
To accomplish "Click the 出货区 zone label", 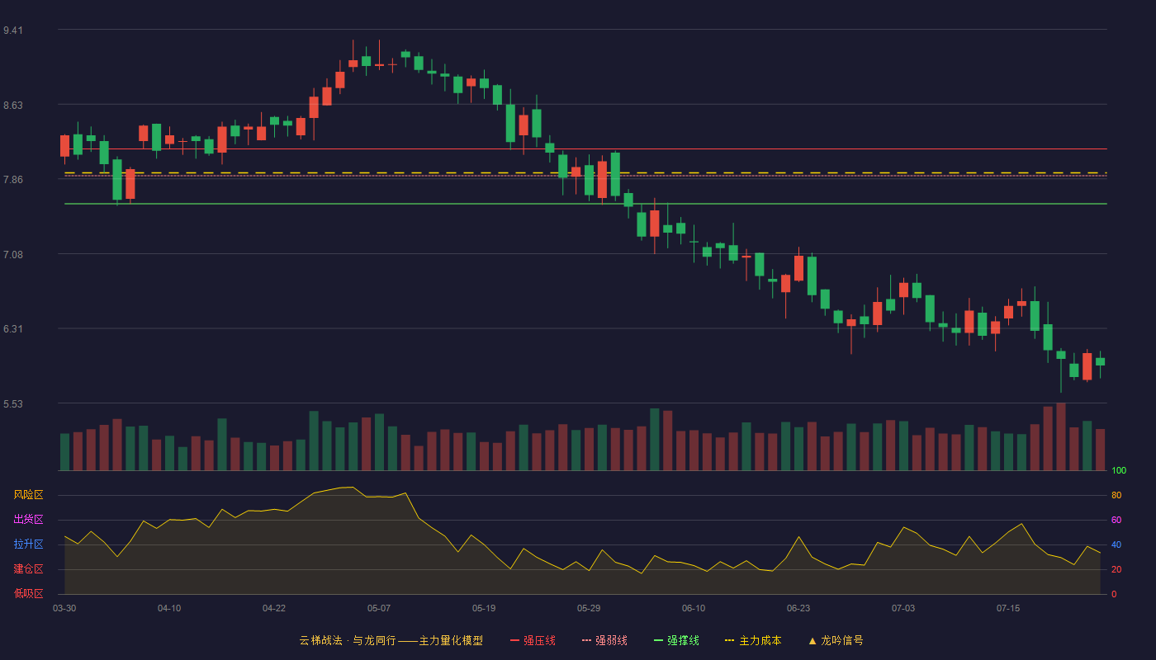I will 28,520.
